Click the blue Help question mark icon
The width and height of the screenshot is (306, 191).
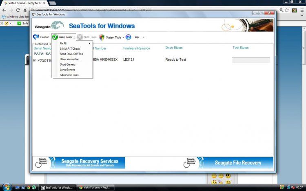click(x=128, y=37)
